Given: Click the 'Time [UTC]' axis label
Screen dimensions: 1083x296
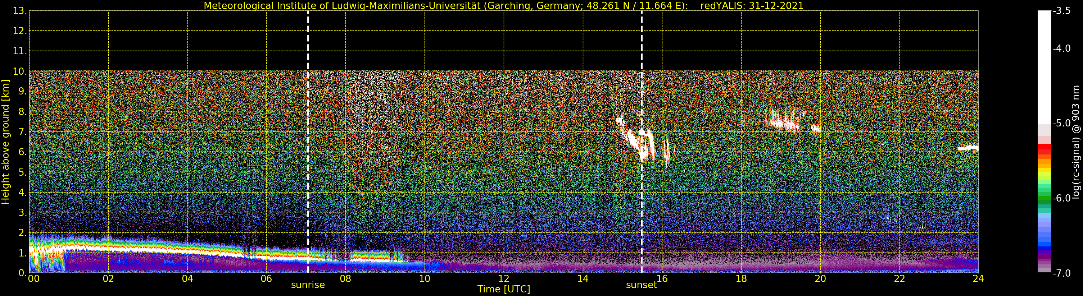Looking at the screenshot, I should 504,289.
